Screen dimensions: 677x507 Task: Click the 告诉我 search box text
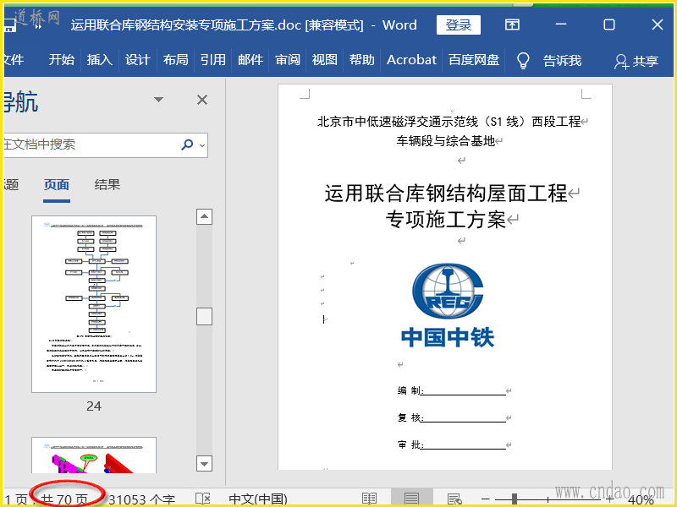point(562,61)
